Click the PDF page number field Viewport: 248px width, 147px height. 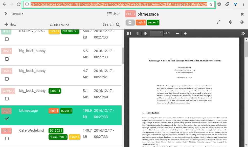pyautogui.click(x=156, y=33)
